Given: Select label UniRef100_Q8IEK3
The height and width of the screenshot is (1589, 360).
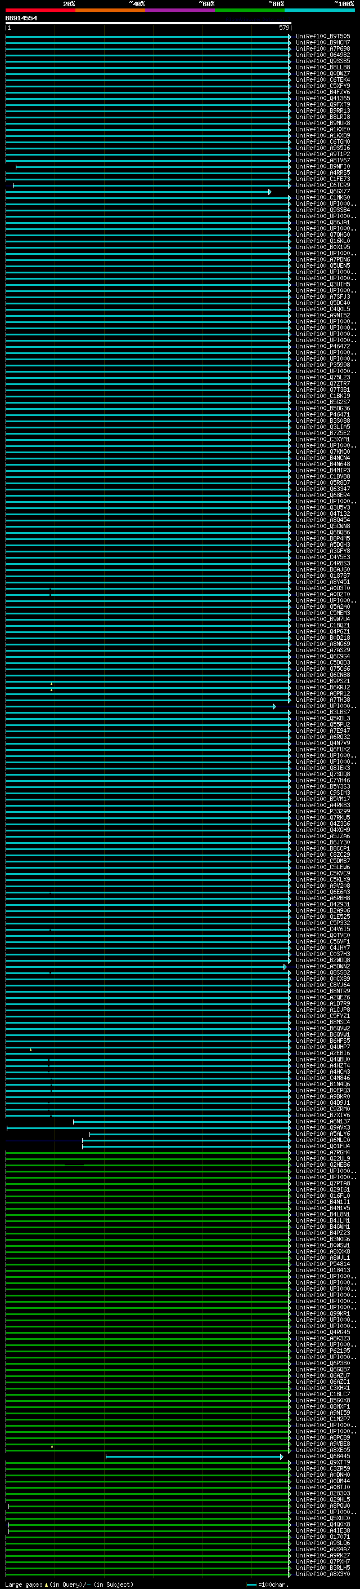Looking at the screenshot, I should [323, 768].
